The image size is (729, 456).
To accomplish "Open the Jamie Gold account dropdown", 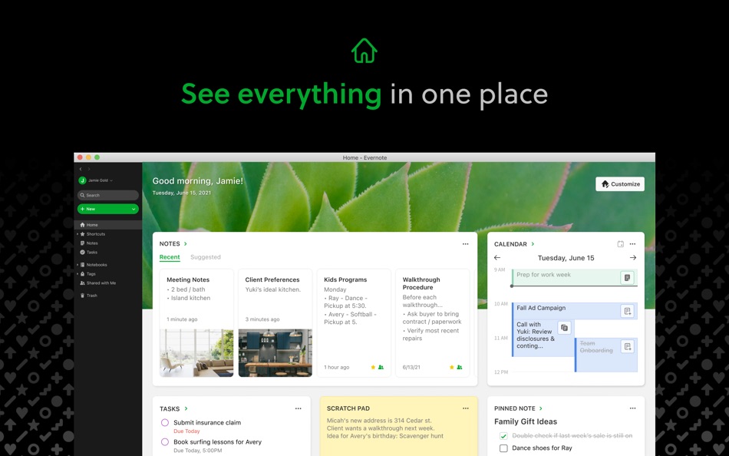I will click(x=100, y=180).
